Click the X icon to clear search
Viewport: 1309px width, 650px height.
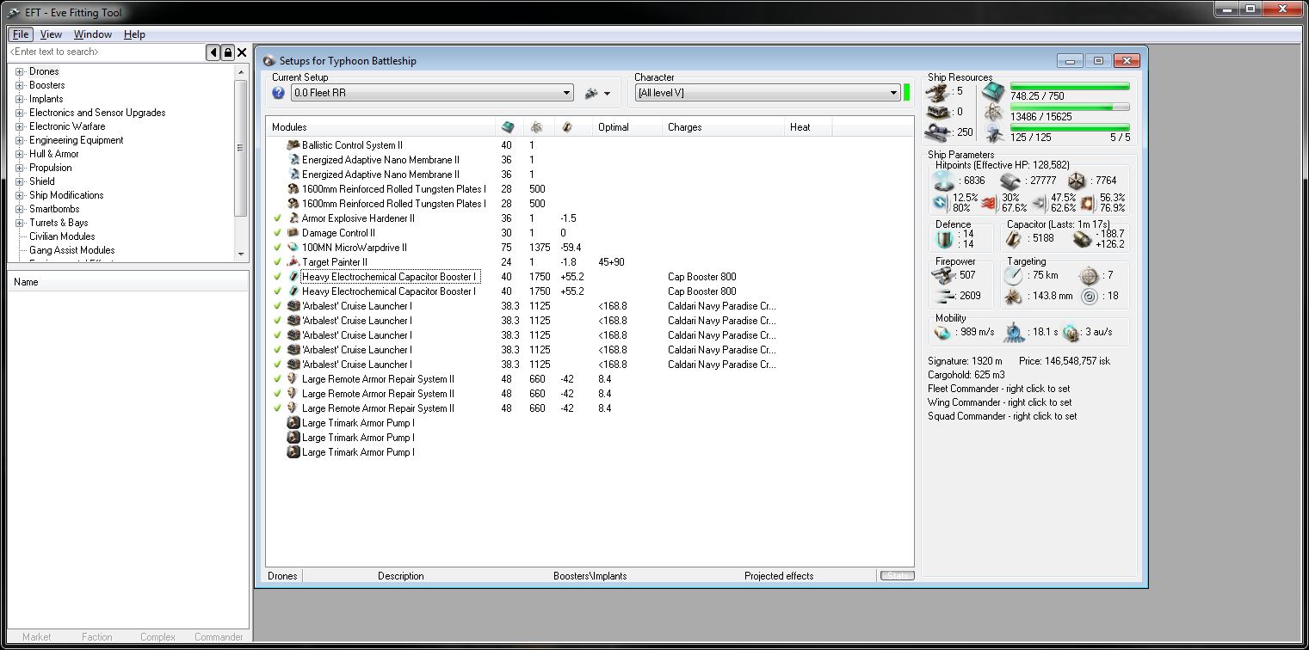[242, 52]
